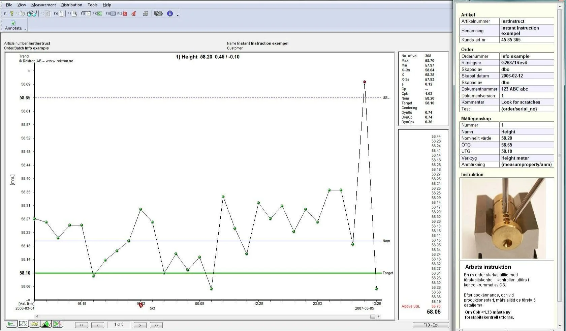Go to previous page with < button
This screenshot has width=566, height=331.
(98, 325)
